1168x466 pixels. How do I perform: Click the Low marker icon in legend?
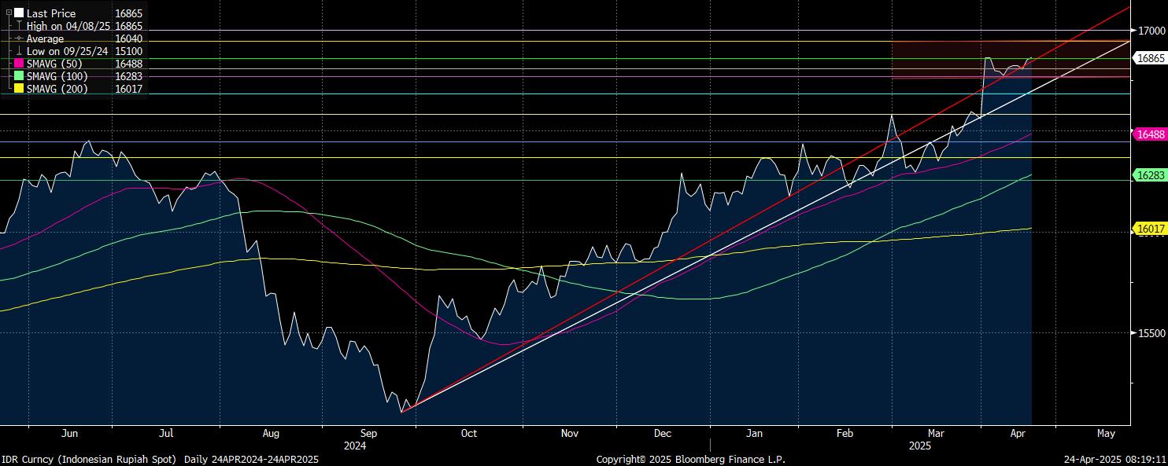coord(19,51)
